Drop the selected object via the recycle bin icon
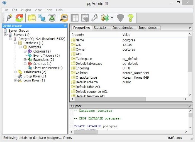 click(52, 18)
